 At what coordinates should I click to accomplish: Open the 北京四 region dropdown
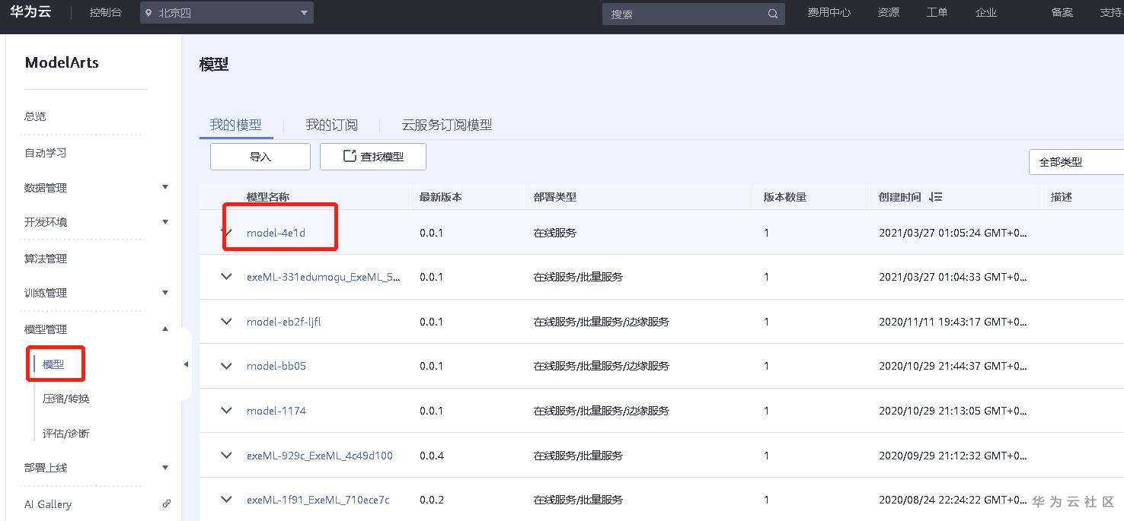[x=303, y=12]
